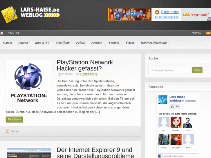Click the clock icon beside 11.06.2011
The image size is (211, 158).
tap(59, 74)
